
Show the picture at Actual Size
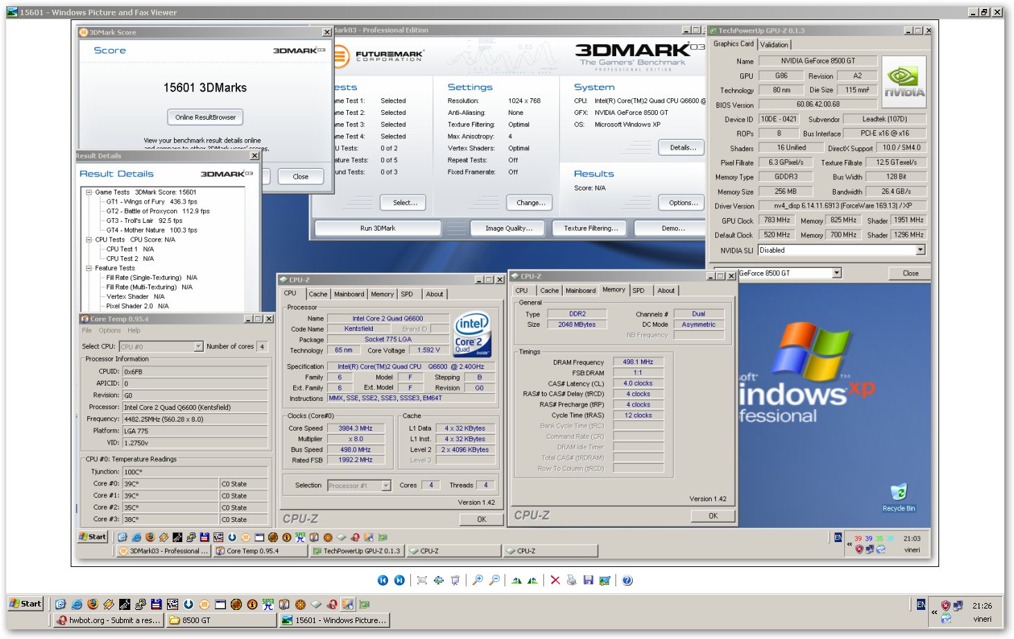click(439, 580)
